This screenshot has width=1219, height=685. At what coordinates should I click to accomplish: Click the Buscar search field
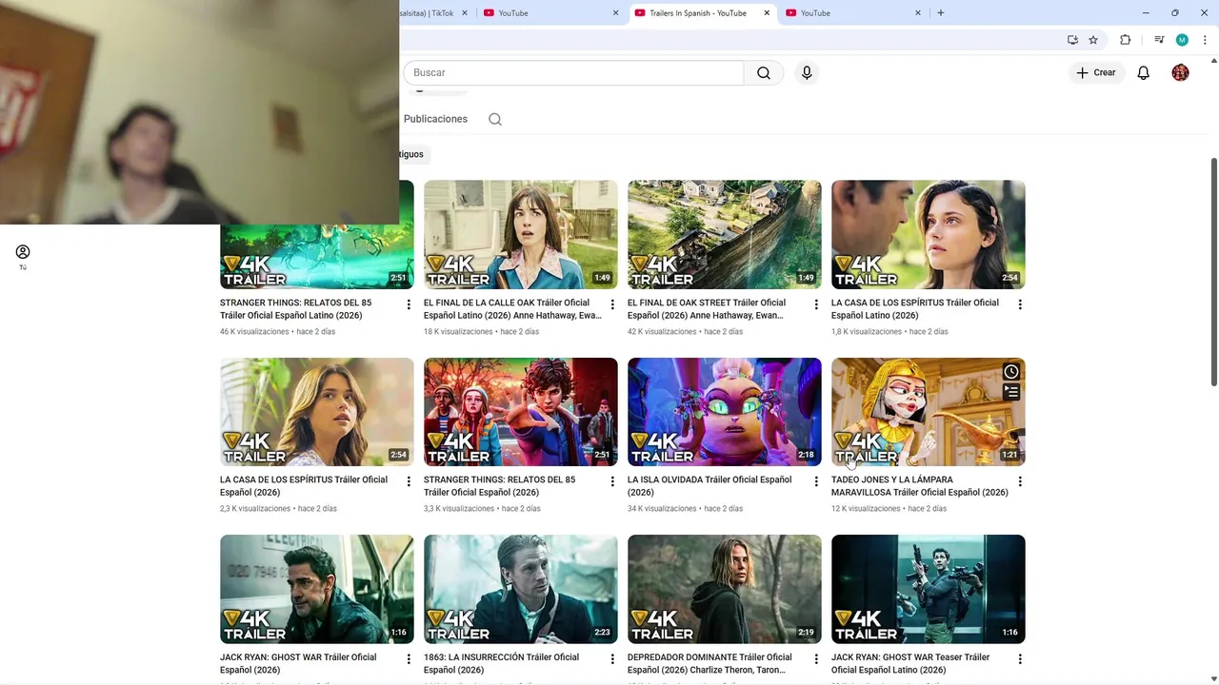pos(573,72)
